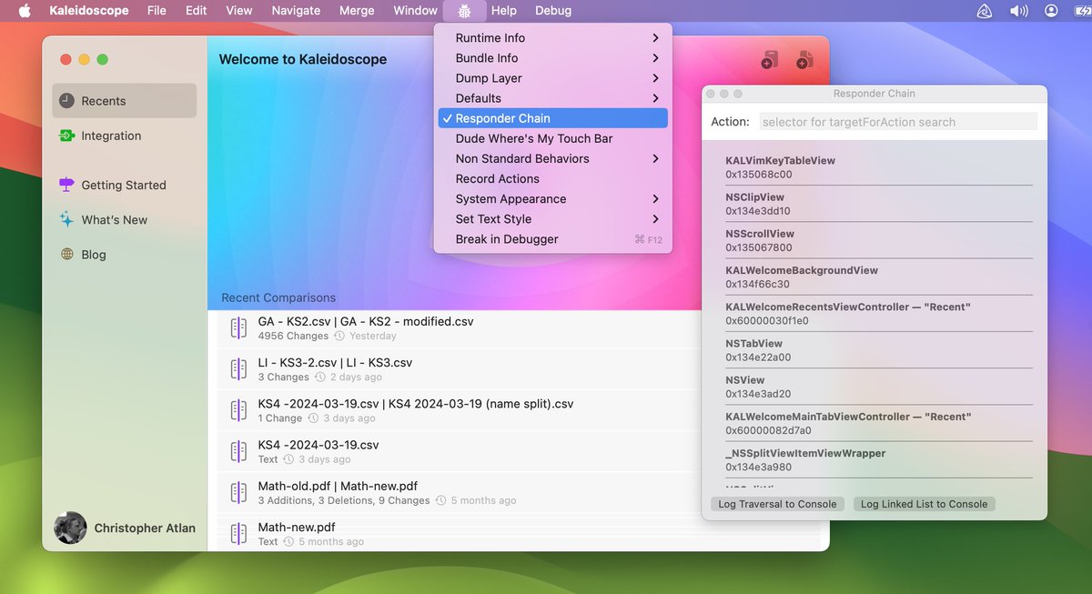The height and width of the screenshot is (594, 1092).
Task: Click the Christopher Atlan account name
Action: [x=145, y=528]
